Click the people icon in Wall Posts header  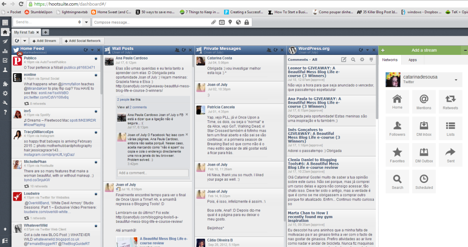tap(177, 50)
